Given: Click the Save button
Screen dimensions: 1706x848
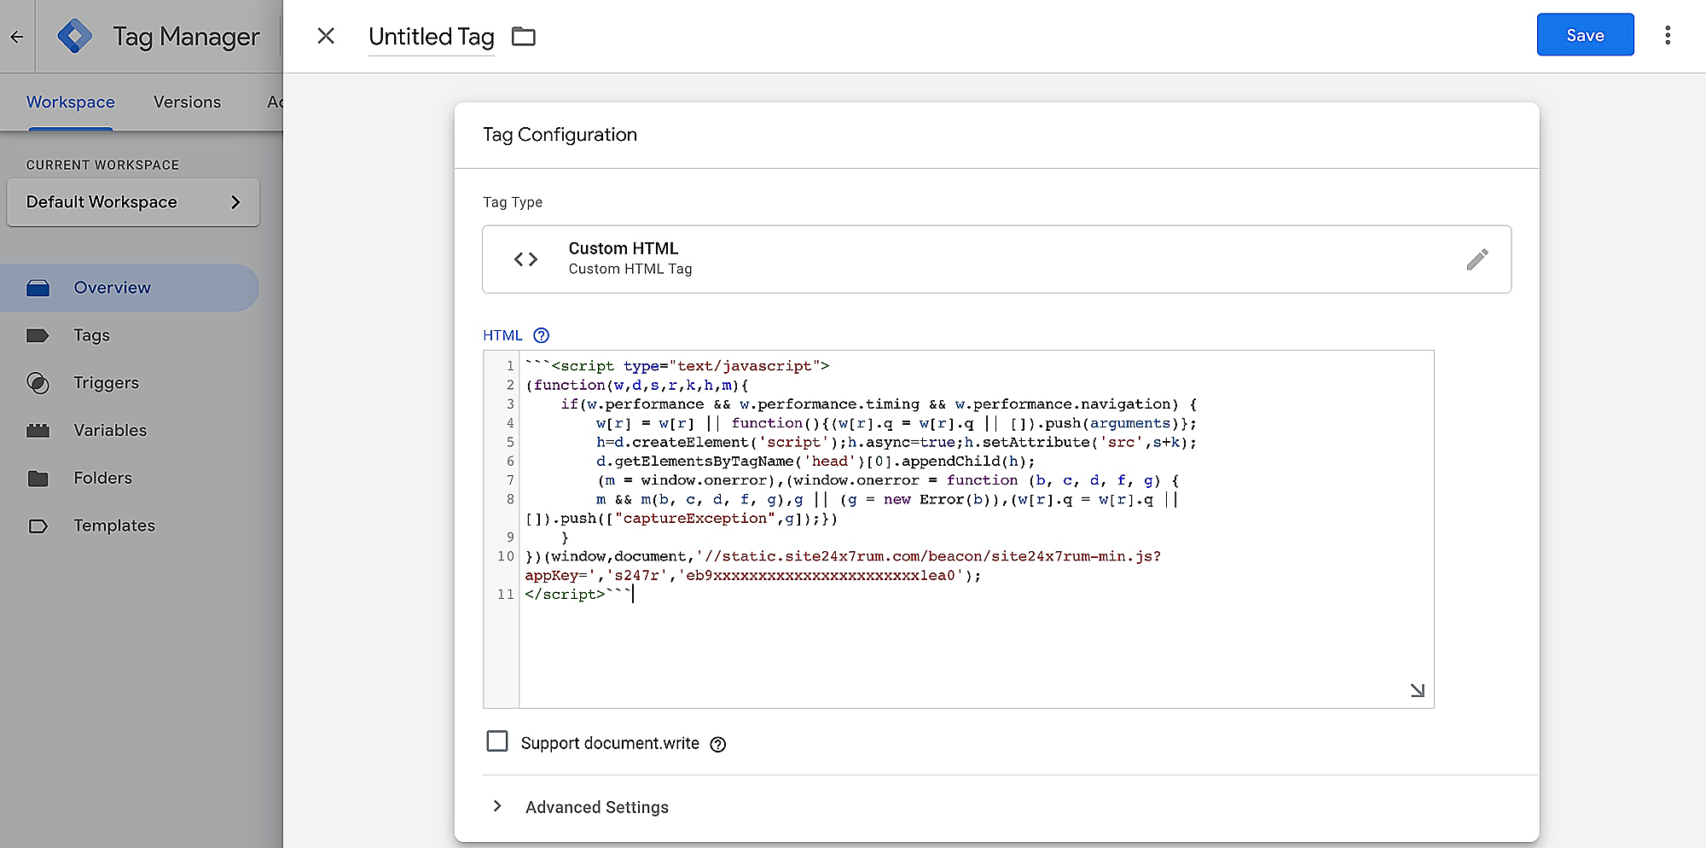Looking at the screenshot, I should [x=1584, y=35].
